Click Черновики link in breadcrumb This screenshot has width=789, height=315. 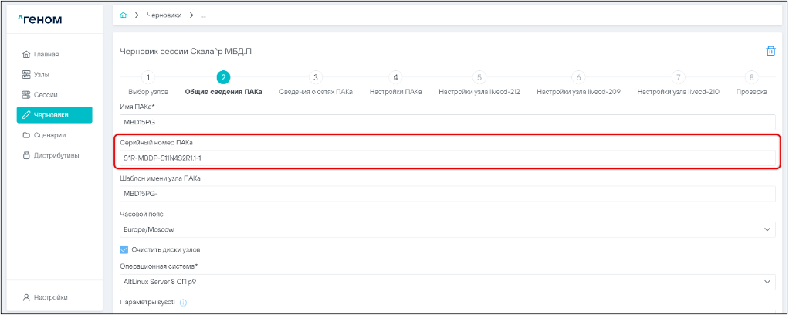click(164, 15)
